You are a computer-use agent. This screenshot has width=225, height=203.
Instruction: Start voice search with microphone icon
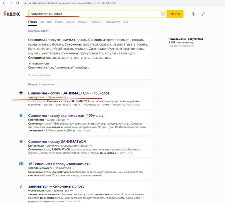[193, 14]
